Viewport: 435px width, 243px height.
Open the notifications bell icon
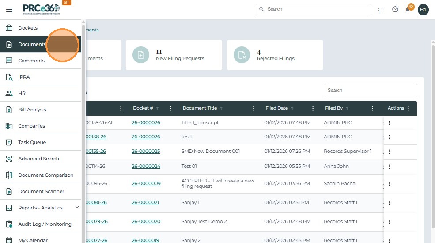(x=408, y=9)
